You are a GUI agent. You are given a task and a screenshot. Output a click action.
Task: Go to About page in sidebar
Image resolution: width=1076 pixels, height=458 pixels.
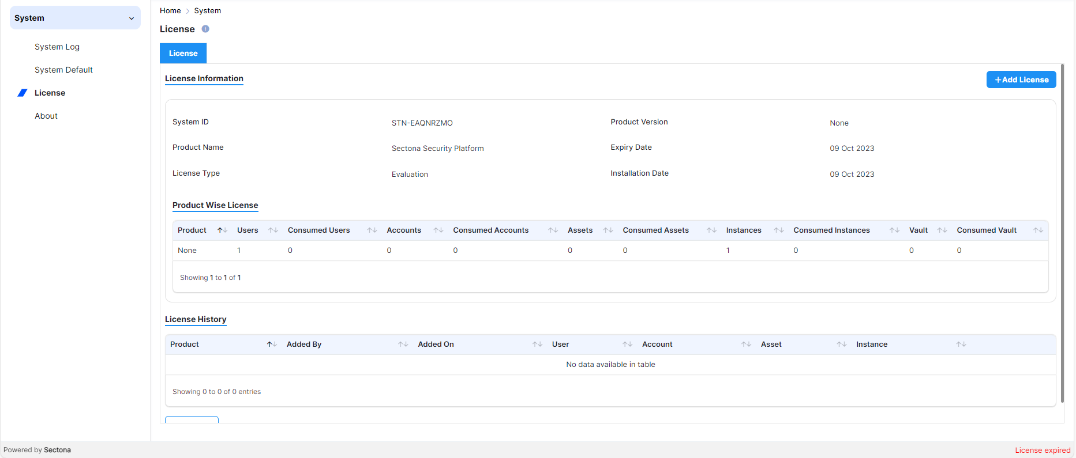[x=46, y=116]
